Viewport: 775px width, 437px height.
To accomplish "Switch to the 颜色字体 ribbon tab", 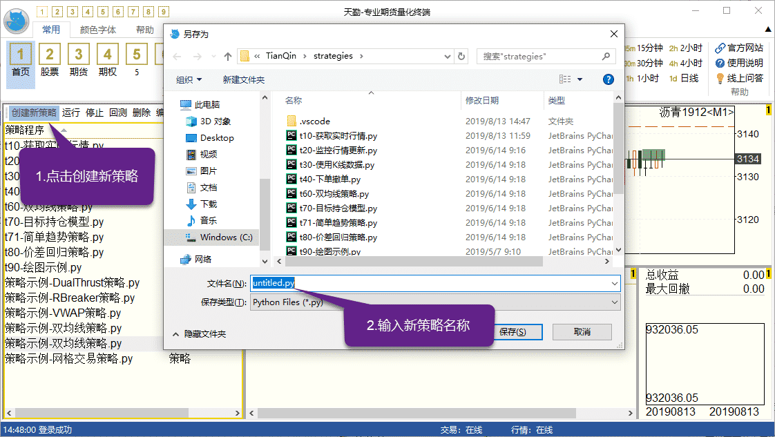I will click(x=98, y=30).
